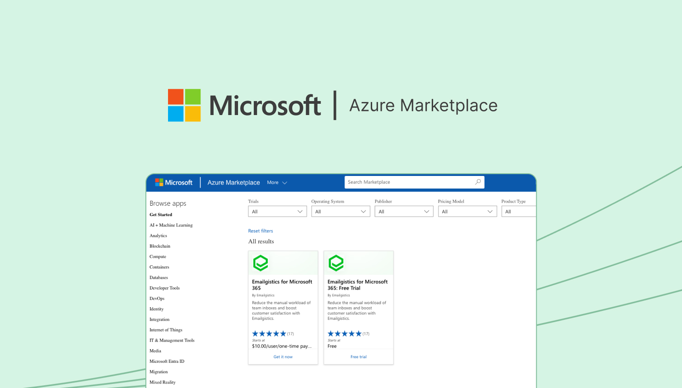This screenshot has height=388, width=682.
Task: Click the $10.00/user/one-time pay price text
Action: coord(282,346)
